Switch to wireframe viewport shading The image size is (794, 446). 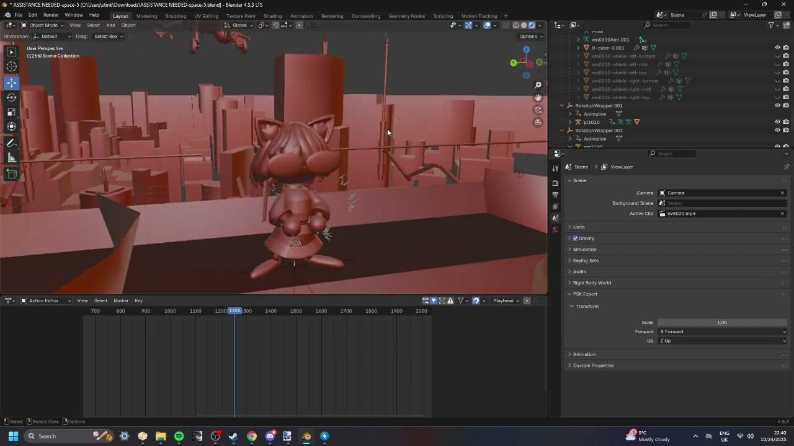516,25
